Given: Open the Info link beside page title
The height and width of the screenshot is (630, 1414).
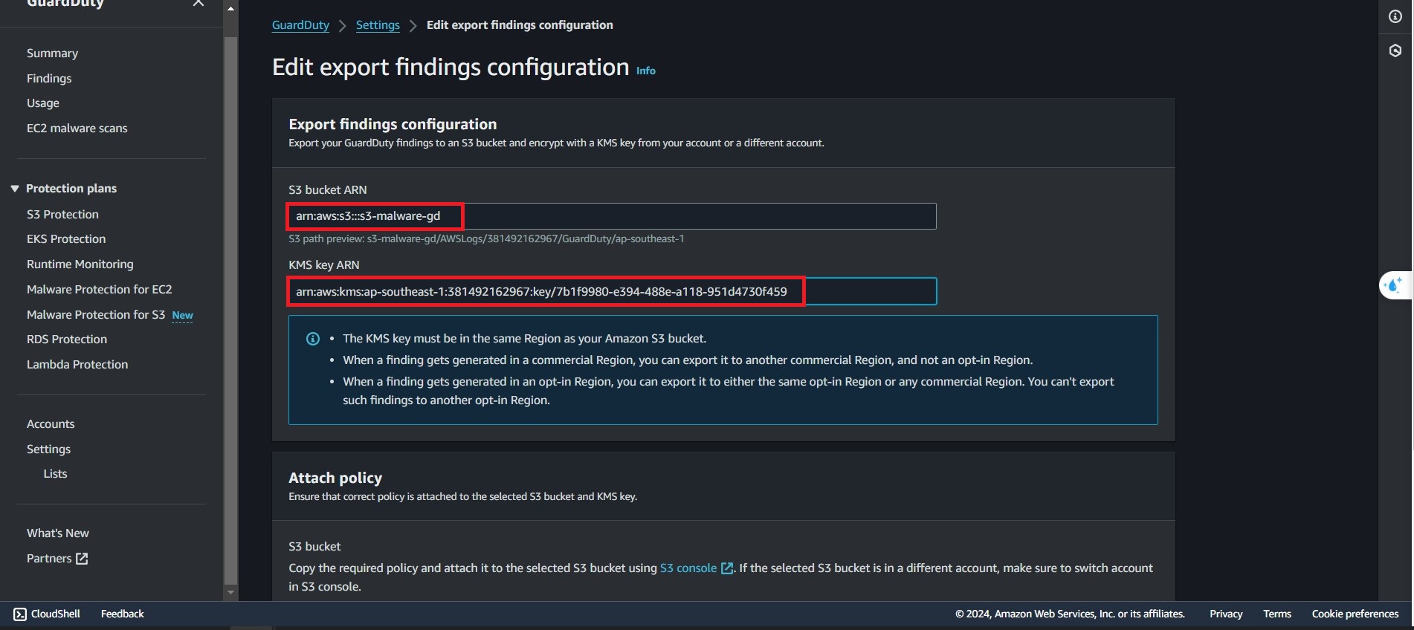Looking at the screenshot, I should [645, 71].
